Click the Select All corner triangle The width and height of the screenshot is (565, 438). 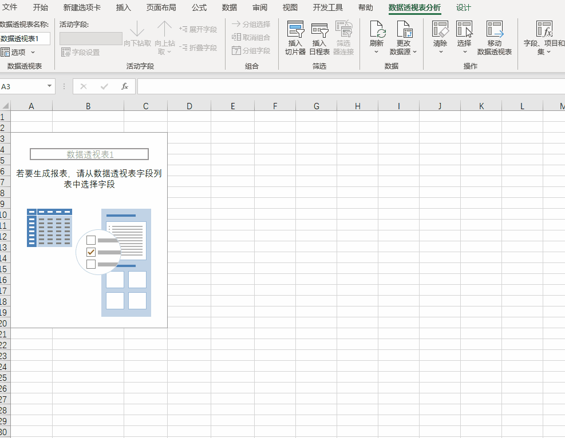[5, 106]
